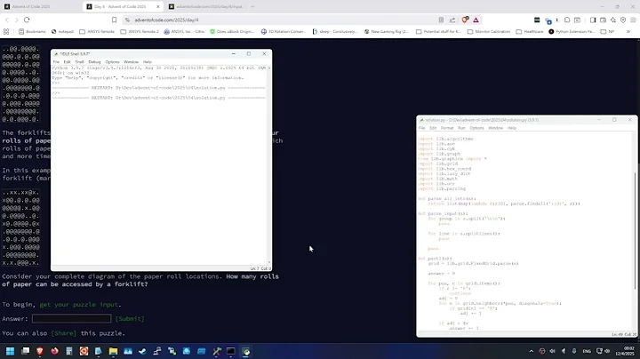Viewport: 640px width, 359px height.
Task: Click the [Submit] answer button
Action: 130,319
